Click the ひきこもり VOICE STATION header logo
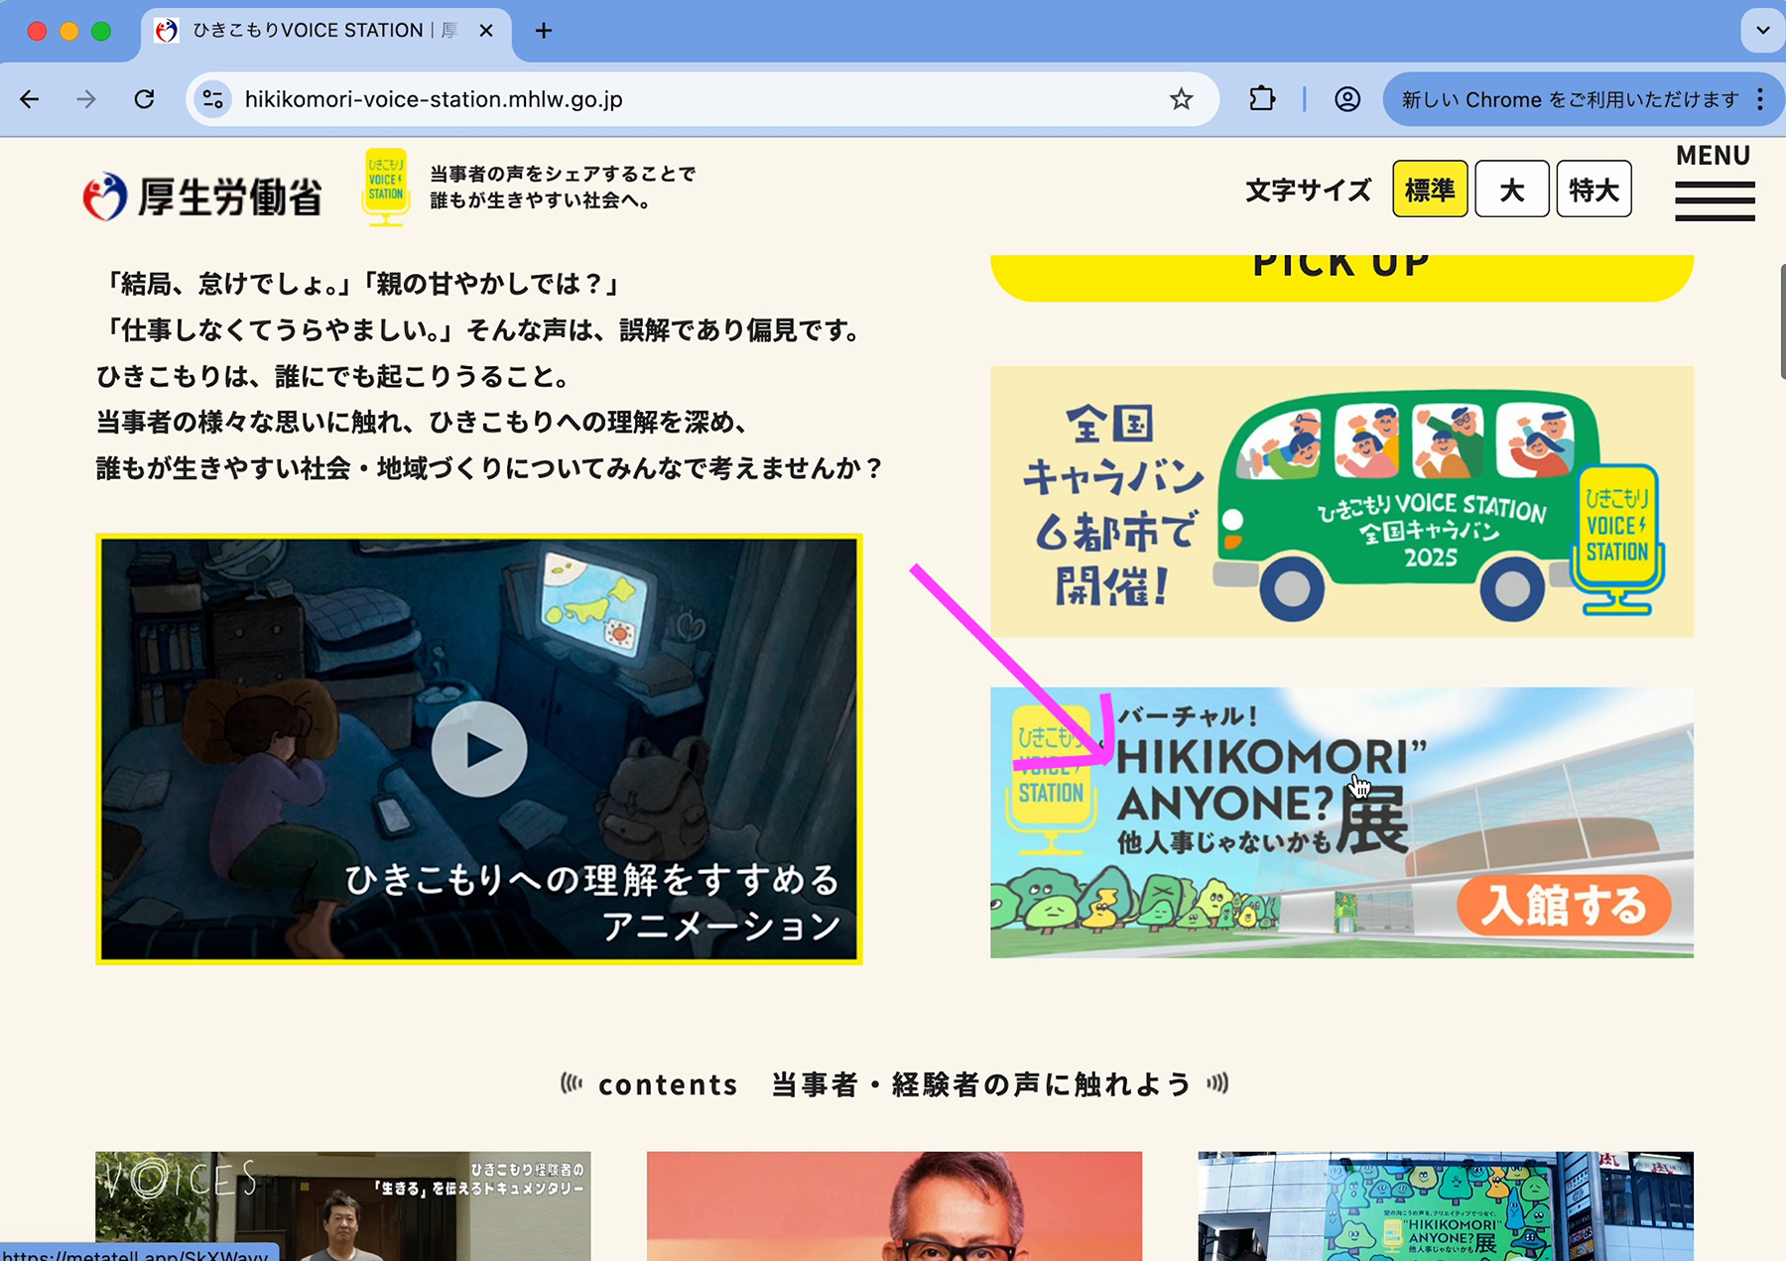 pos(385,187)
